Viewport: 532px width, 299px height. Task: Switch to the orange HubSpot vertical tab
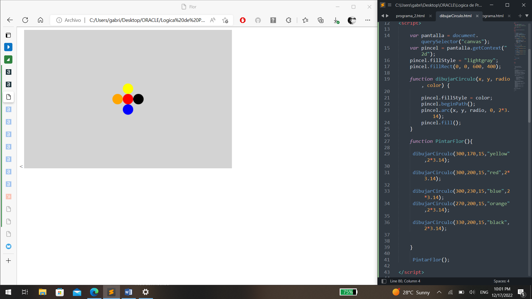coord(9,197)
